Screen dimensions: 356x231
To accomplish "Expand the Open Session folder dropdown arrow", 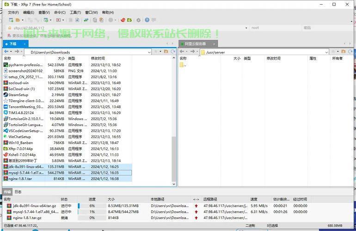I will [23, 20].
